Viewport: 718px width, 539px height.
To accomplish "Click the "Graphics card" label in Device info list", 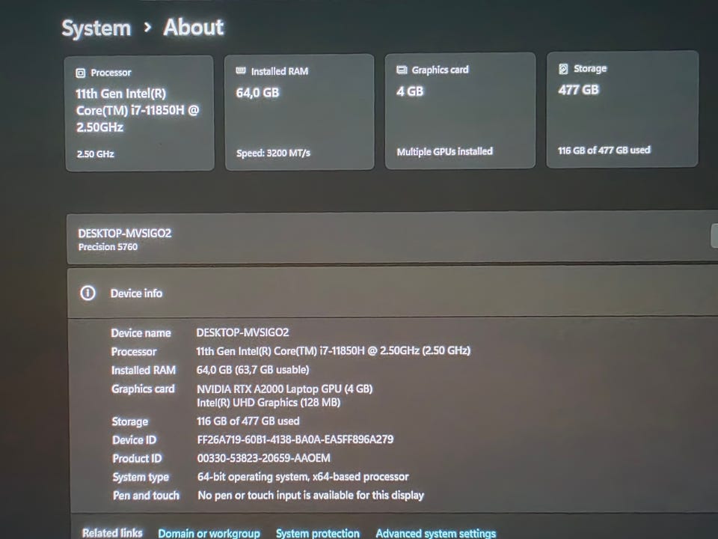I will (x=143, y=389).
